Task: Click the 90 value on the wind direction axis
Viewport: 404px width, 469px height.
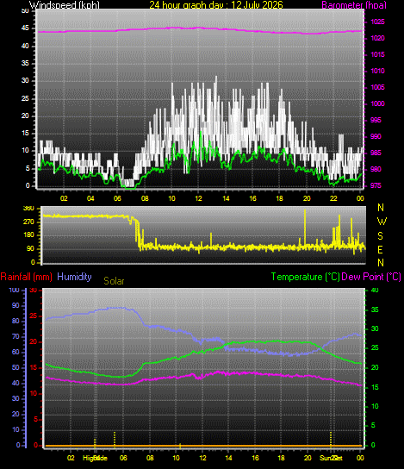Action: (31, 249)
